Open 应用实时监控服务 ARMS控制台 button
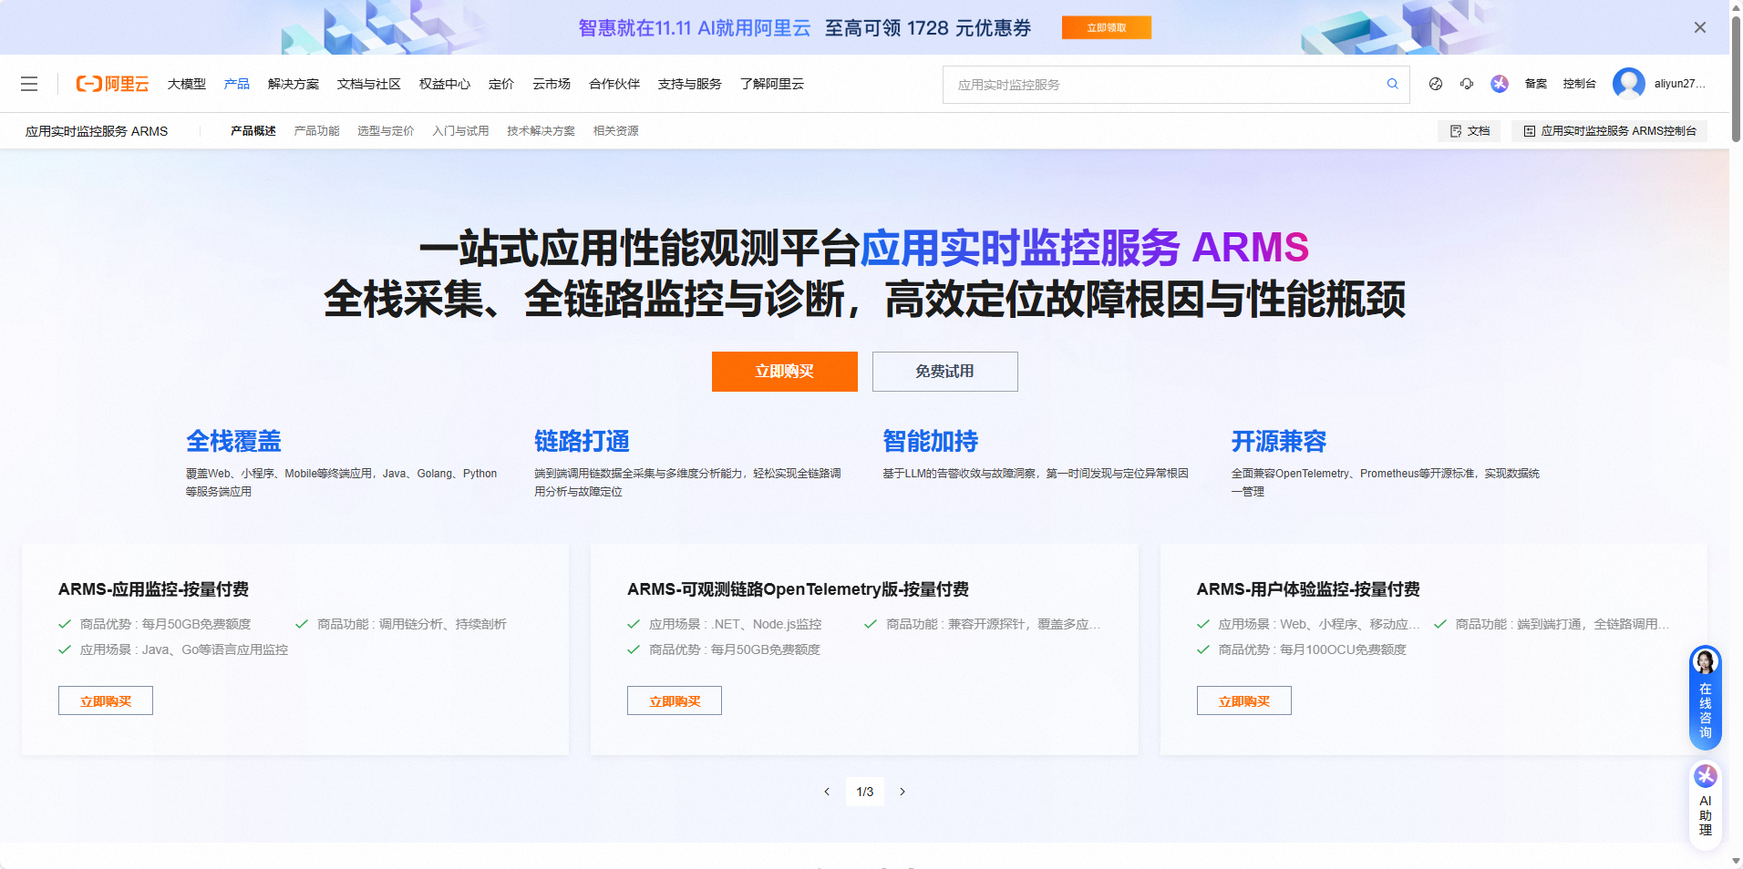 (x=1610, y=131)
